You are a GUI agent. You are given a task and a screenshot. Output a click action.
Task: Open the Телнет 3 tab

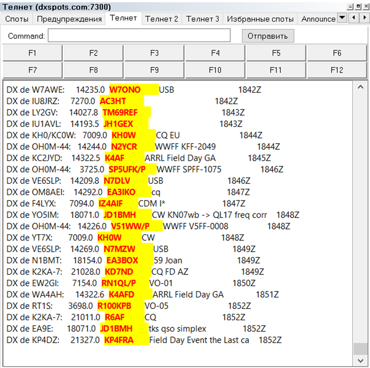point(202,19)
